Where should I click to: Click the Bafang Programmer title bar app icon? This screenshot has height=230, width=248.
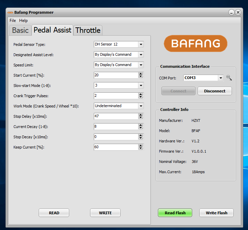pos(10,12)
